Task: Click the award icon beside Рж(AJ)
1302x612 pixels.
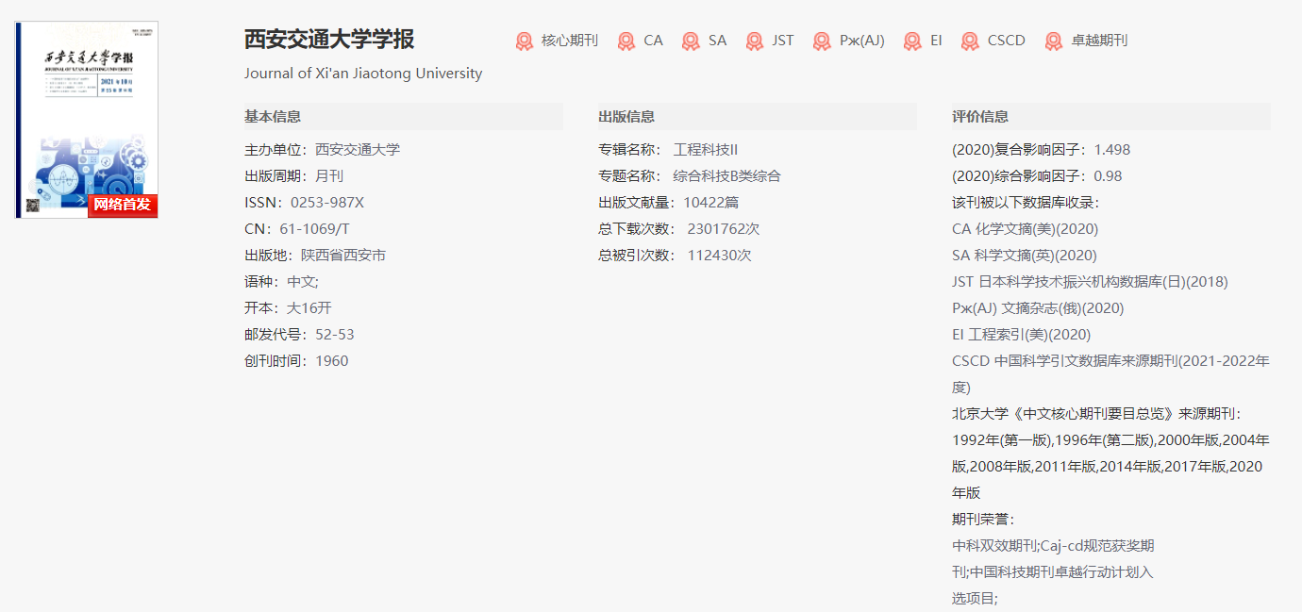Action: (822, 41)
